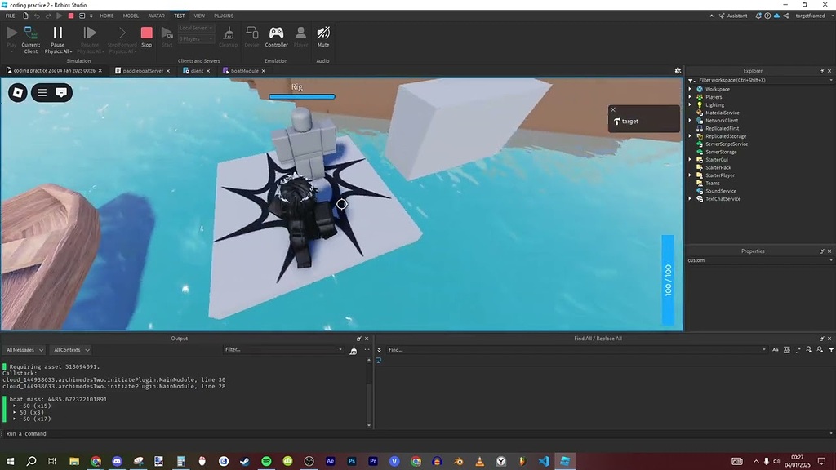
Task: Switch to client script tab
Action: pos(196,70)
